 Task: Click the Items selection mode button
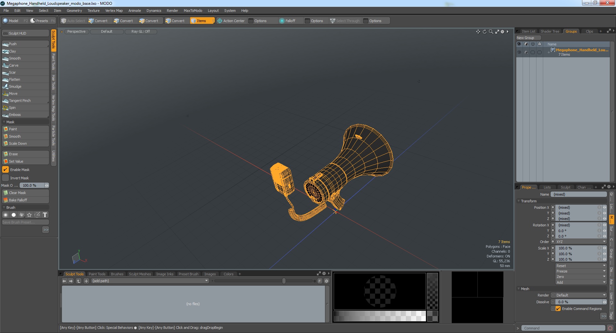pyautogui.click(x=202, y=21)
